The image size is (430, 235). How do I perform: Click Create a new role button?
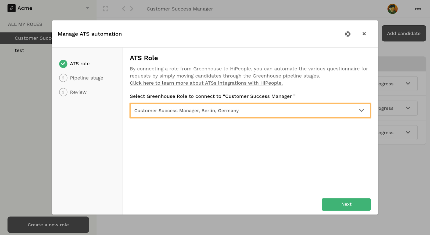click(x=48, y=225)
